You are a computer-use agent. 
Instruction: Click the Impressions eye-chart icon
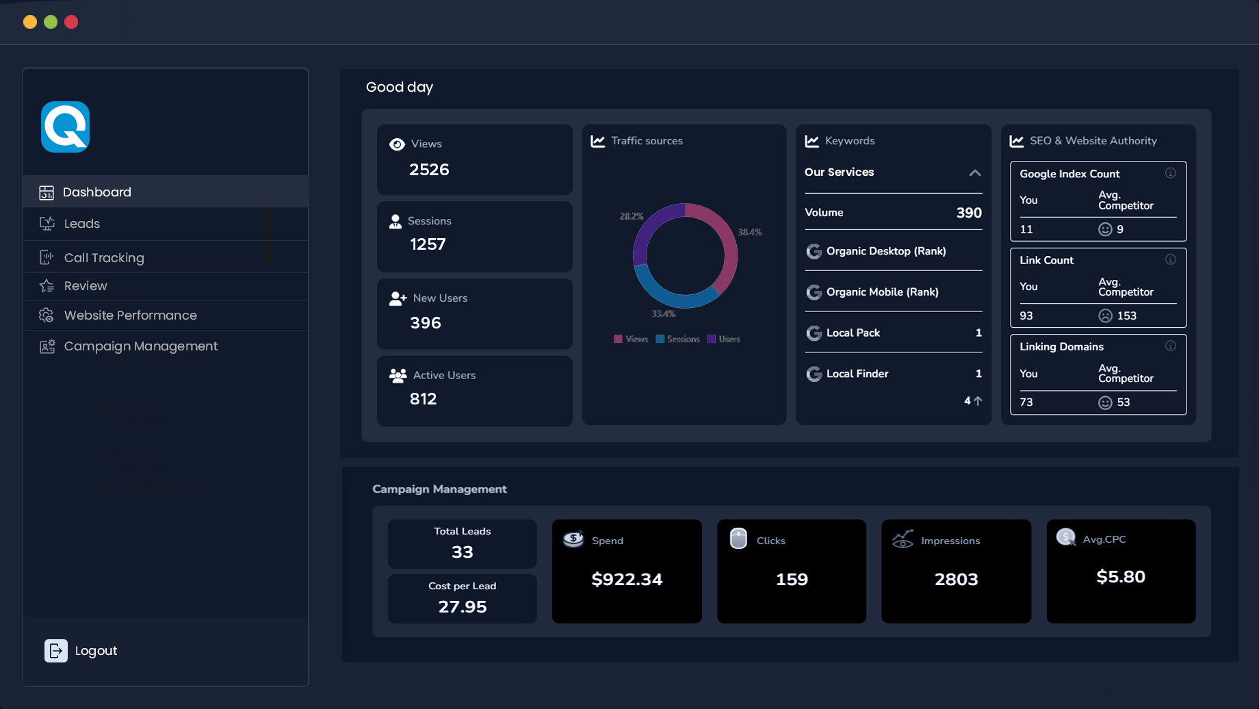click(903, 539)
